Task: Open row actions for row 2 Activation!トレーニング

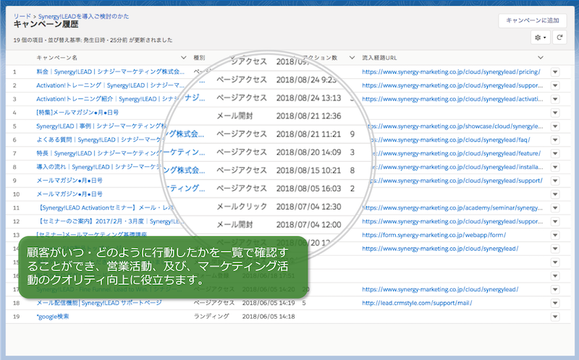Action: point(555,85)
